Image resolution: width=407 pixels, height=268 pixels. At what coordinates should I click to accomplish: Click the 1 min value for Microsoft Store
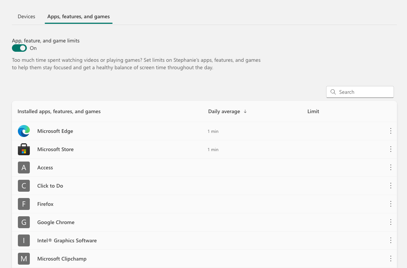213,150
